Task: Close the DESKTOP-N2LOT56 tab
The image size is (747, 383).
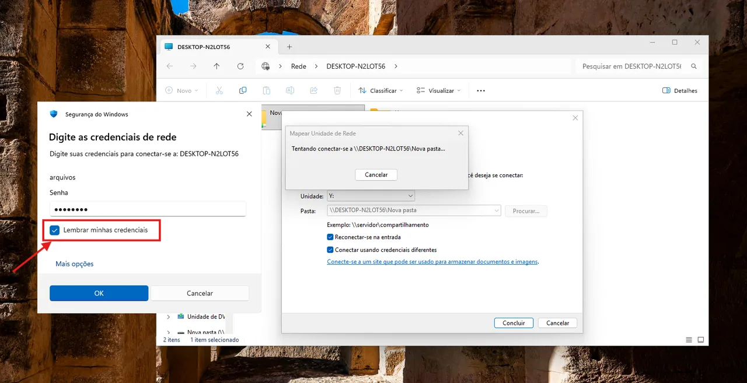Action: coord(268,47)
